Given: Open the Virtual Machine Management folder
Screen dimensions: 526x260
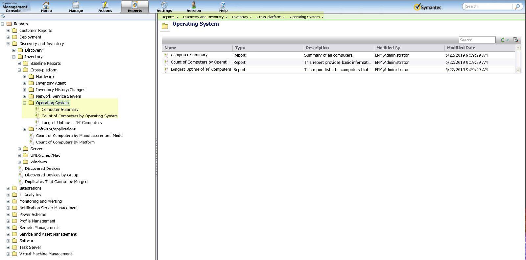Looking at the screenshot, I should point(46,254).
